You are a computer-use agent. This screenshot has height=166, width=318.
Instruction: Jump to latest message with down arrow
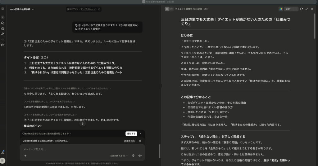click(82, 124)
